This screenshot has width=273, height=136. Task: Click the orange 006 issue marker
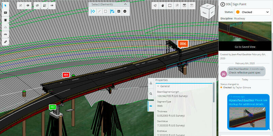click(183, 44)
